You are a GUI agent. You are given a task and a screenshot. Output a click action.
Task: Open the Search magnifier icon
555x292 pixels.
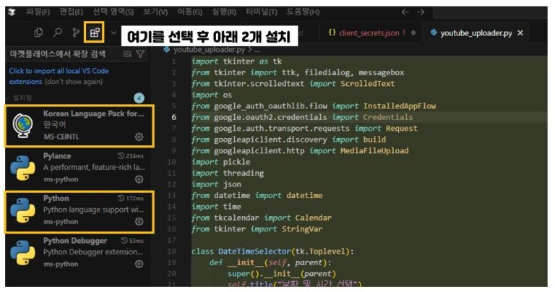click(x=57, y=33)
